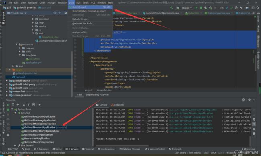261x156 pixels.
Task: Switch to GulimallProductApplication.java editor tab
Action: 162,13
